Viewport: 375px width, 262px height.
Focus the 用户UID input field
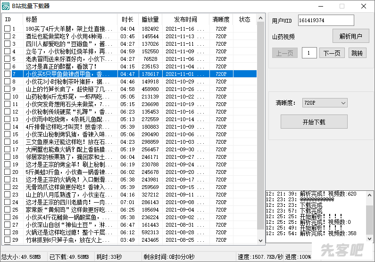[325, 20]
